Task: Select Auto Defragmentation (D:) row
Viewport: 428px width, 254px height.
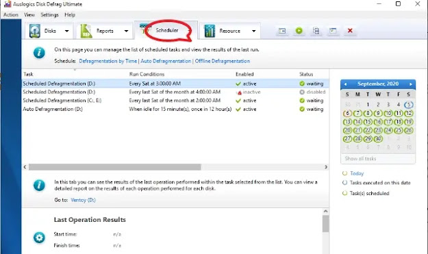Action: [175, 109]
